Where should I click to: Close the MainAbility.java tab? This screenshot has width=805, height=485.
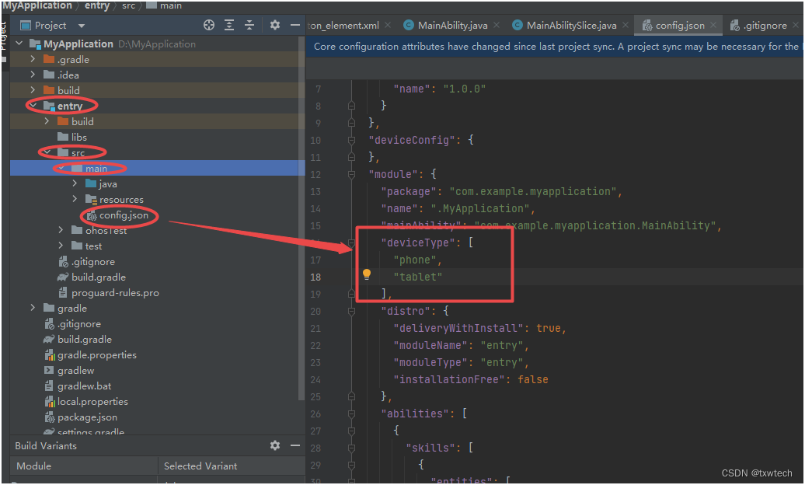pyautogui.click(x=497, y=25)
